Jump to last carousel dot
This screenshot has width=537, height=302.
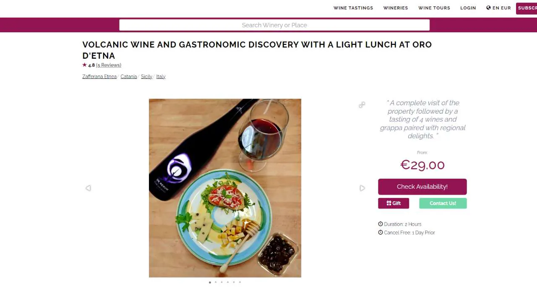(x=240, y=282)
